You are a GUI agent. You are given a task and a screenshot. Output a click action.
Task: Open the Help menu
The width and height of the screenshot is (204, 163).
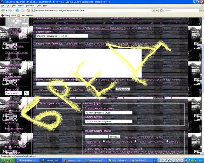point(45,6)
